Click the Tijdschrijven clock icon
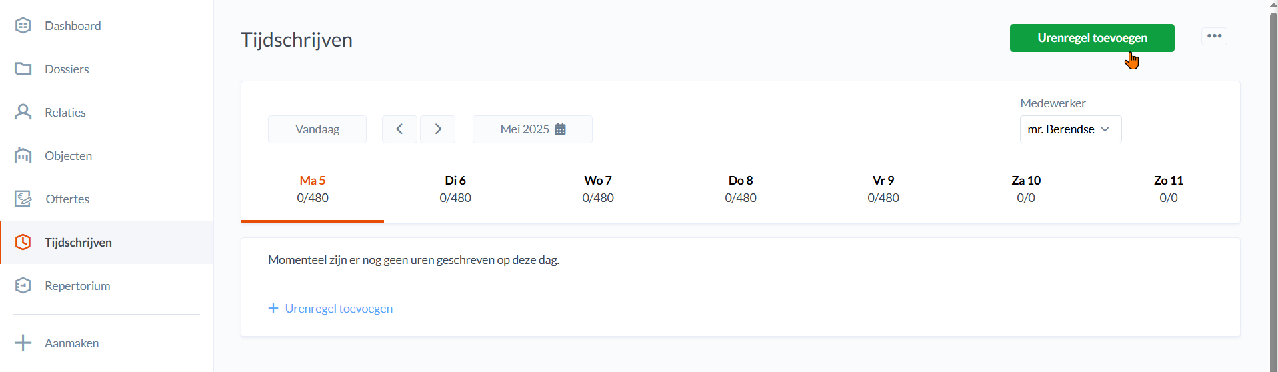 tap(23, 242)
